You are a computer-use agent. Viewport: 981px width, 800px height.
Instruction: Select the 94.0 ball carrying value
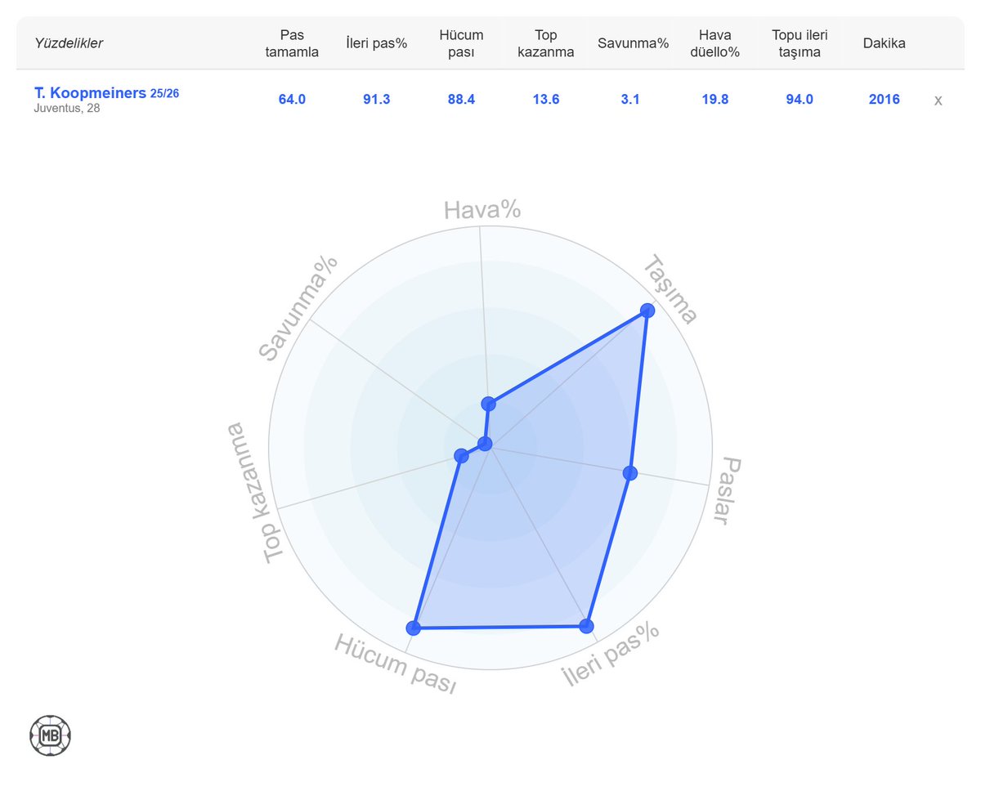click(800, 100)
